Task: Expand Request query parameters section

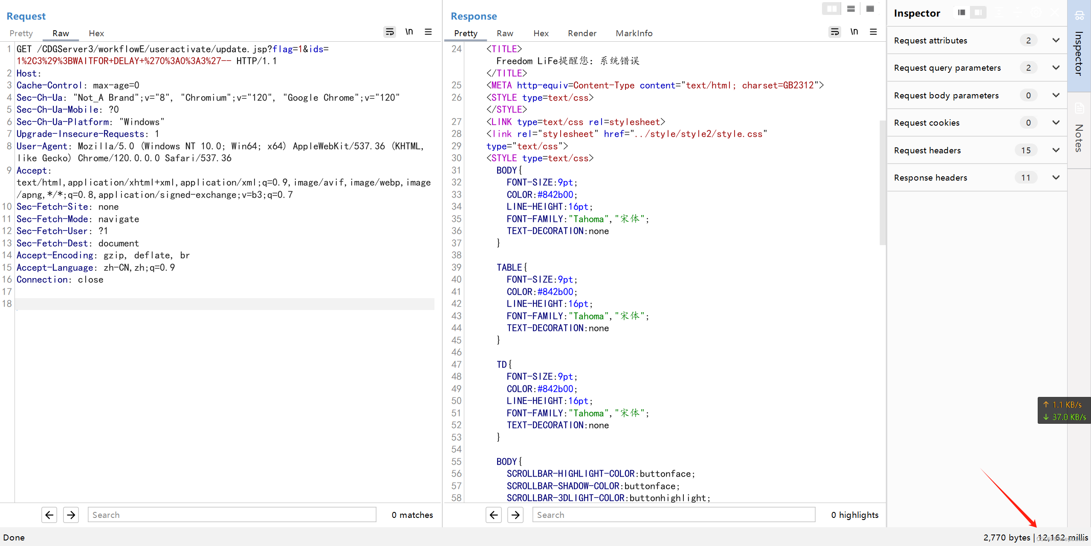Action: pyautogui.click(x=1056, y=68)
